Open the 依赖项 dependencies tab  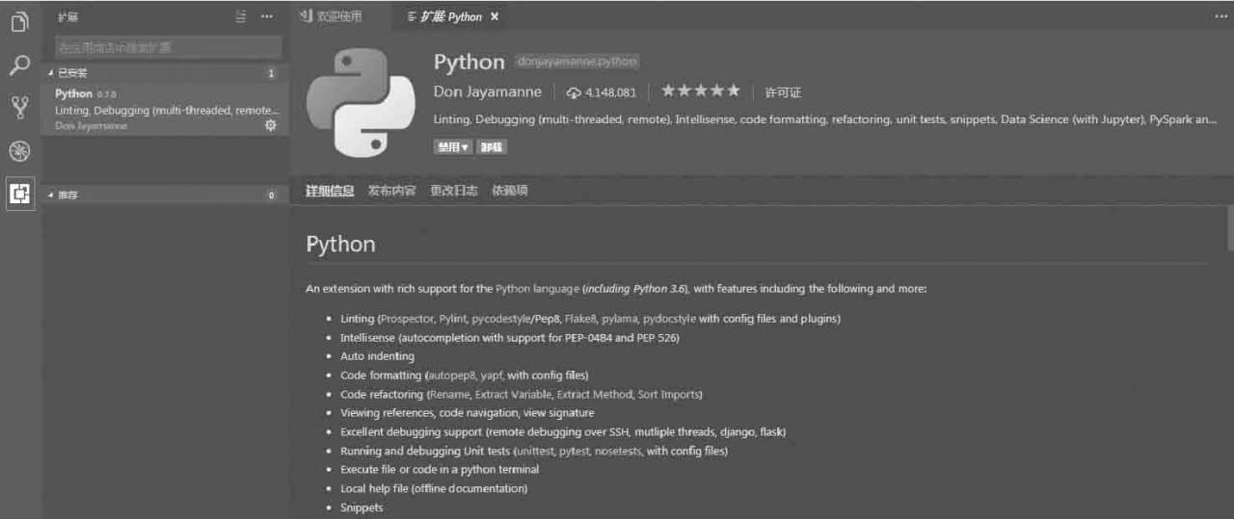coord(510,191)
